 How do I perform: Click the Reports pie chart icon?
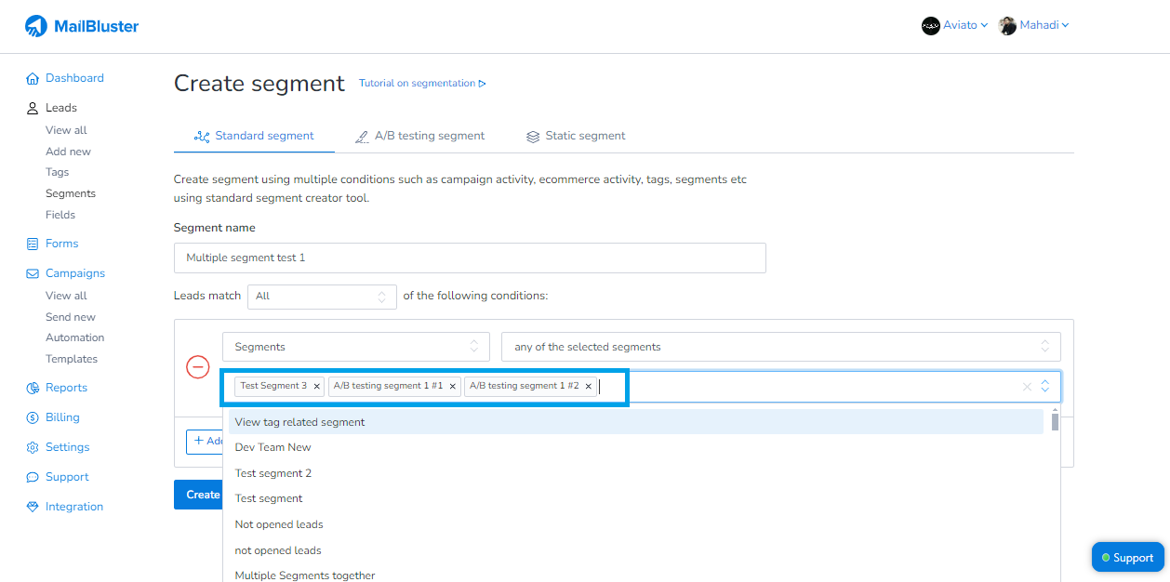[x=33, y=389]
